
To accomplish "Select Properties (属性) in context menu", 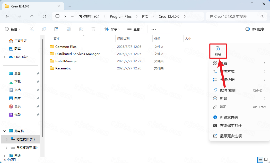I will click(x=239, y=107).
